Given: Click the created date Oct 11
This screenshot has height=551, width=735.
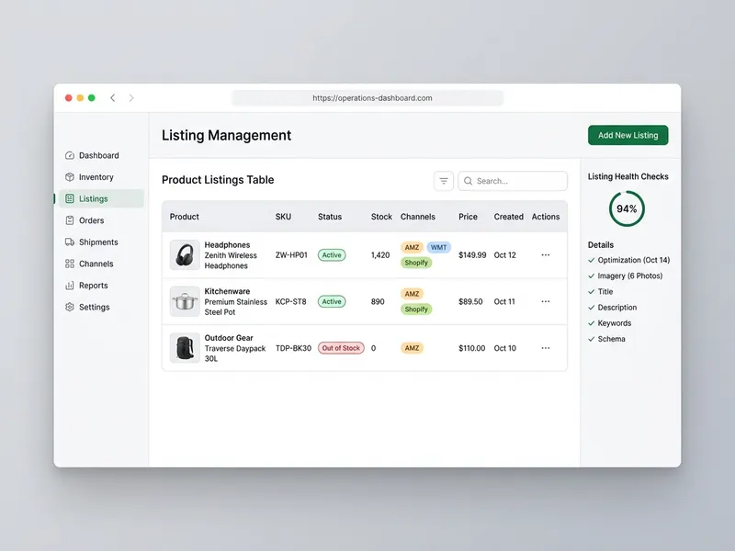Looking at the screenshot, I should pyautogui.click(x=504, y=301).
